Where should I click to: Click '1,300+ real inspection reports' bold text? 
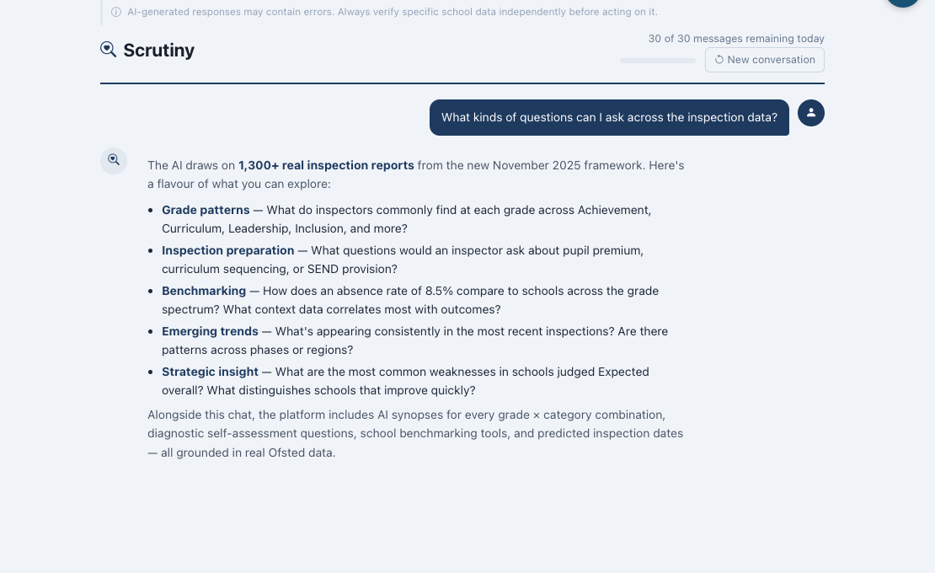pos(326,165)
